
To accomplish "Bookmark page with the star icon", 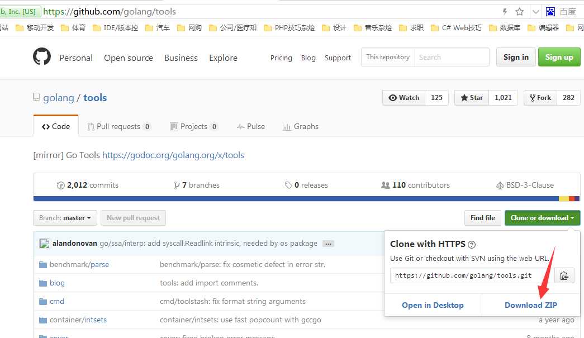I will pyautogui.click(x=520, y=12).
